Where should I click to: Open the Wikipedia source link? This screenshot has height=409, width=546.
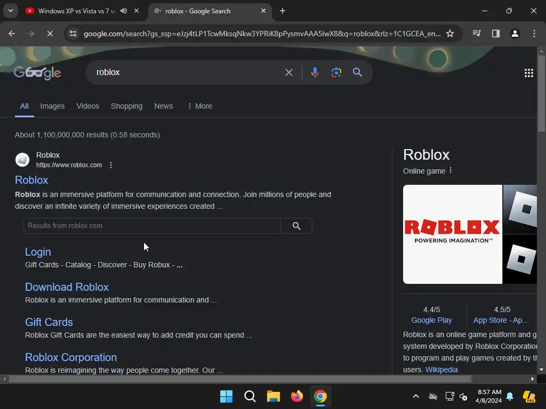click(x=441, y=370)
